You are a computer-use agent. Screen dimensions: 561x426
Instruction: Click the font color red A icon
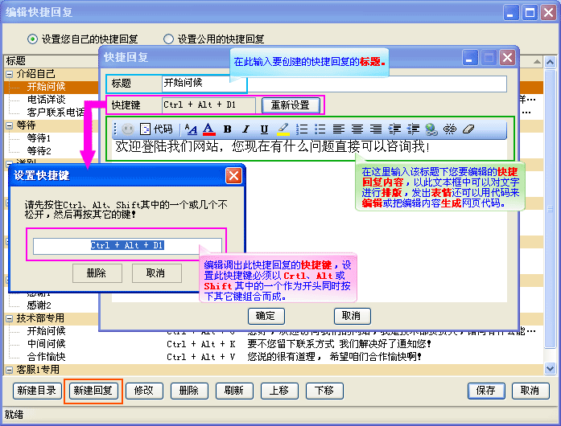pos(208,129)
